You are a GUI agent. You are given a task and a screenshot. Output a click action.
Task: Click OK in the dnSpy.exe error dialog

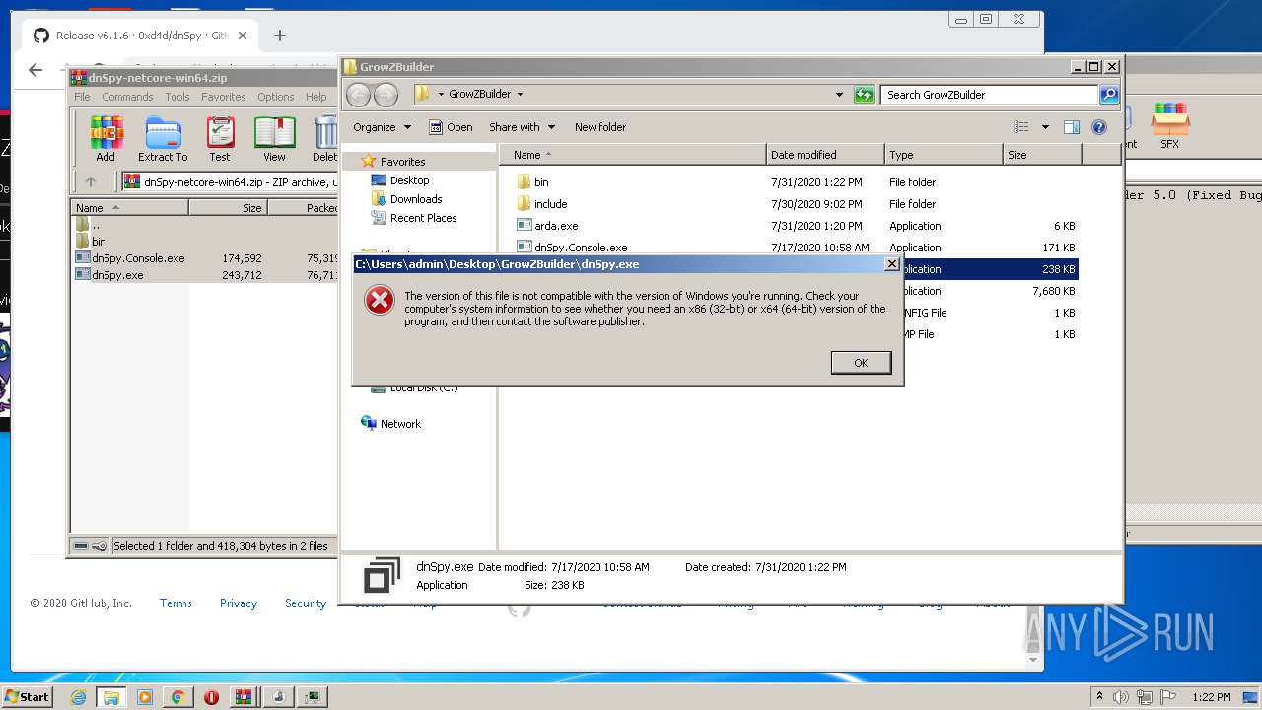(x=861, y=363)
